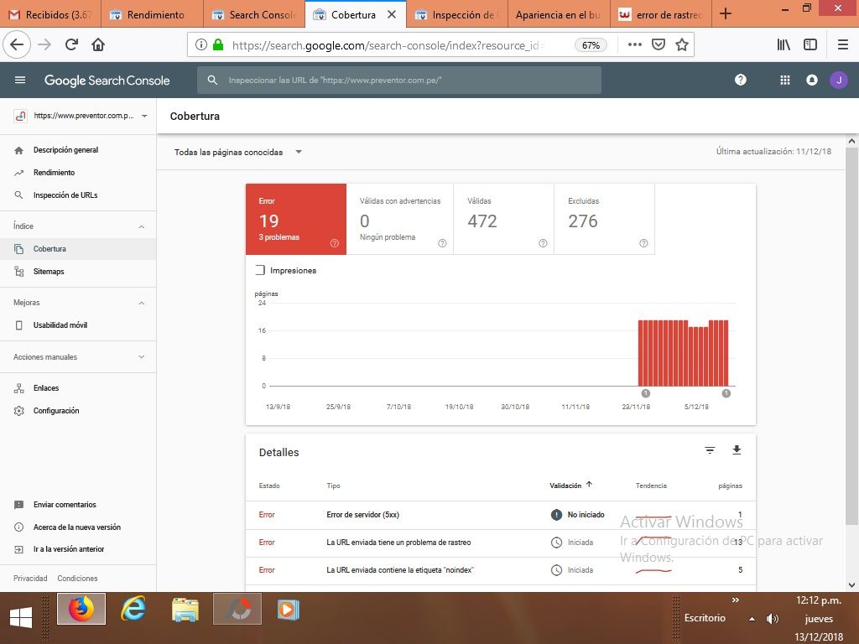Click the help icon on the Error card

coord(334,243)
